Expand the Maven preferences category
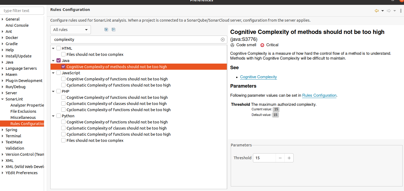 (3, 75)
